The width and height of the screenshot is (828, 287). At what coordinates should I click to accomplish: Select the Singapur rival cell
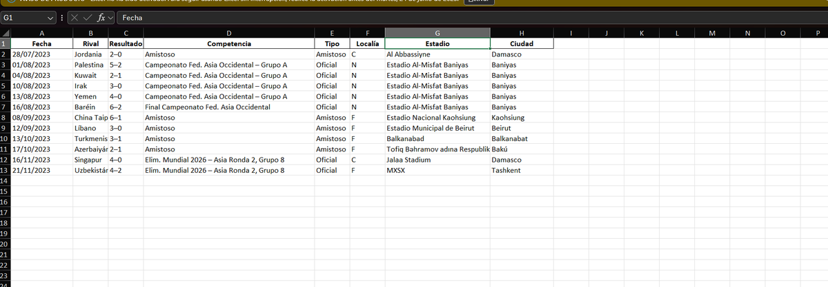(90, 160)
